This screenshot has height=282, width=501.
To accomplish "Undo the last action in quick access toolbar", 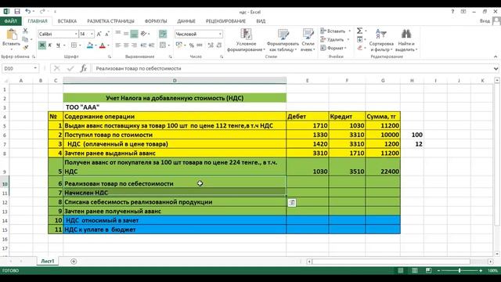I will 28,12.
